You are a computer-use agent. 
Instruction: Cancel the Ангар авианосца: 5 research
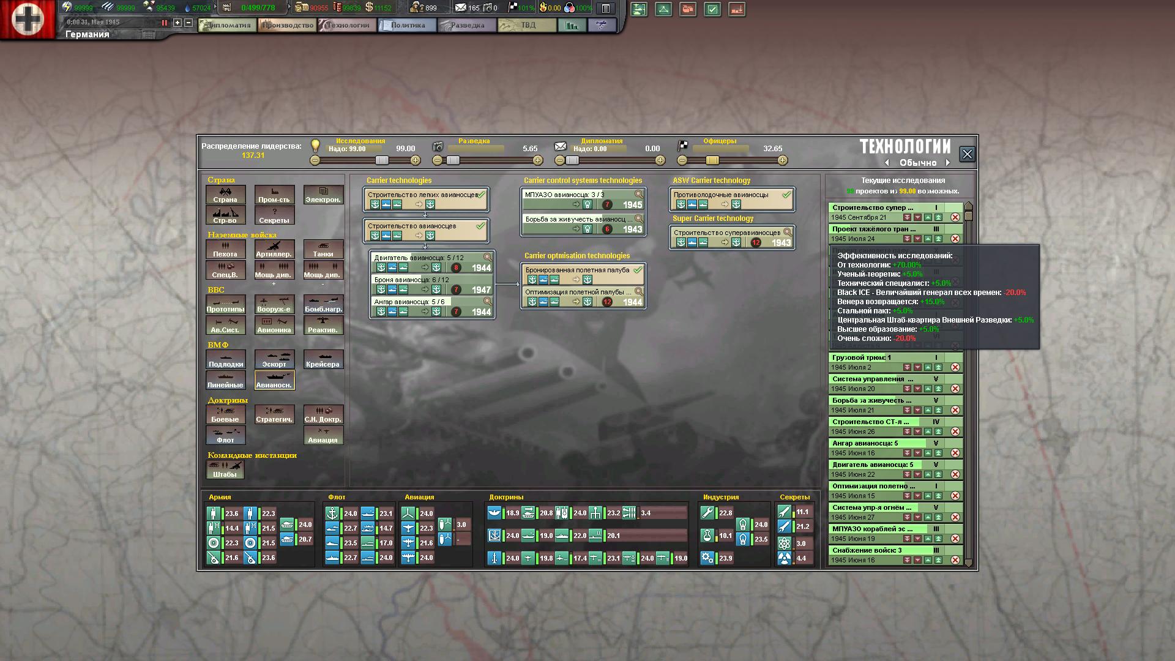[x=955, y=453]
